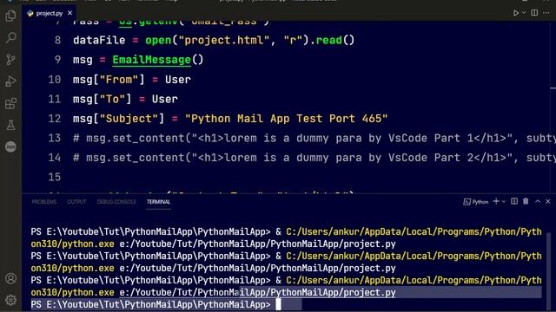This screenshot has height=312, width=556.
Task: Close the project.py tab
Action: [x=69, y=13]
